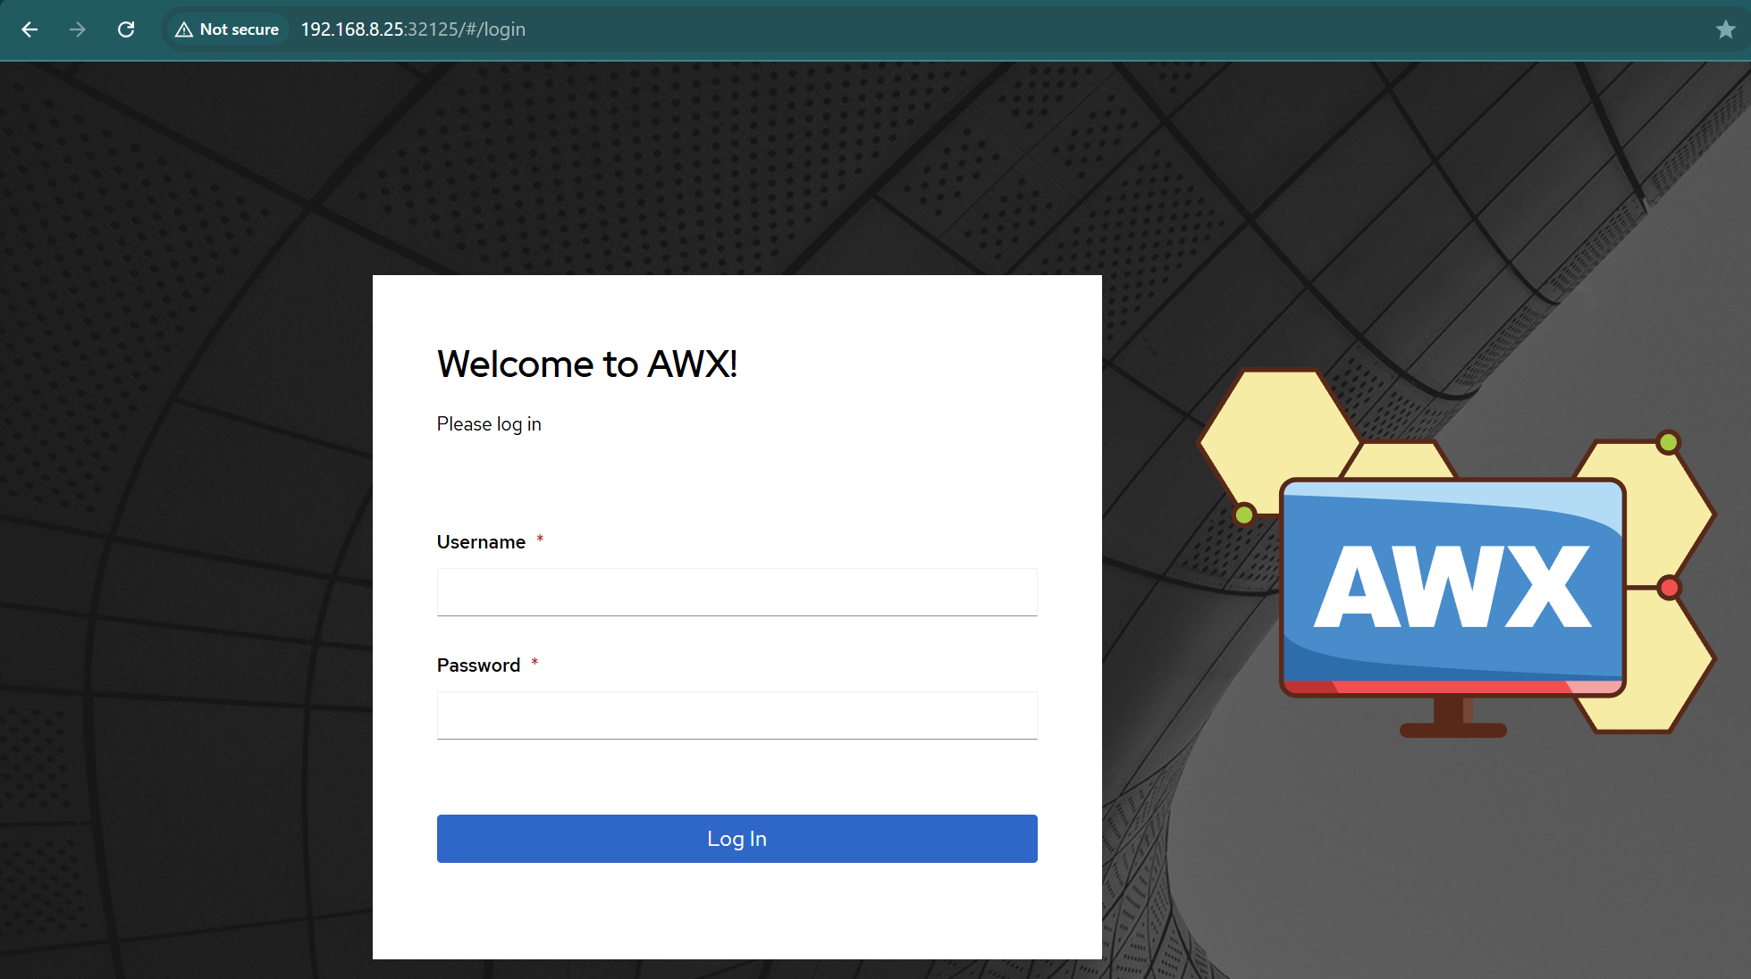Reload the AWX login page
1751x979 pixels.
click(126, 29)
